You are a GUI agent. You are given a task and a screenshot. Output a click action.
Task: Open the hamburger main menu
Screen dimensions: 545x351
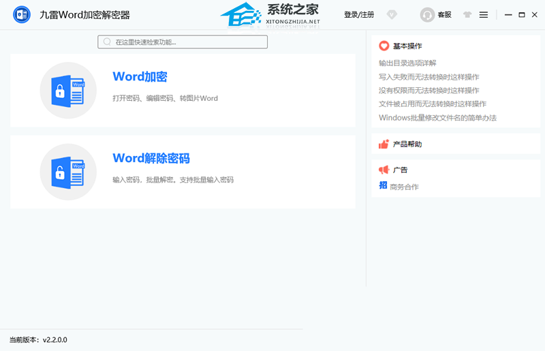(x=484, y=14)
